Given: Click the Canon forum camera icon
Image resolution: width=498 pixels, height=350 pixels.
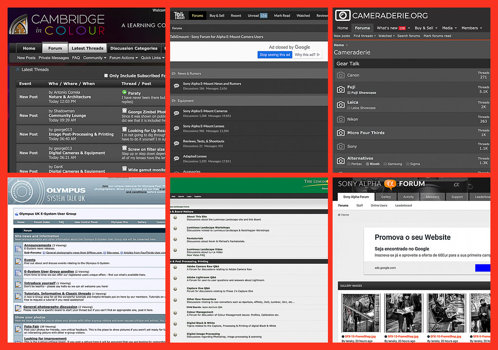Looking at the screenshot, I should [341, 75].
